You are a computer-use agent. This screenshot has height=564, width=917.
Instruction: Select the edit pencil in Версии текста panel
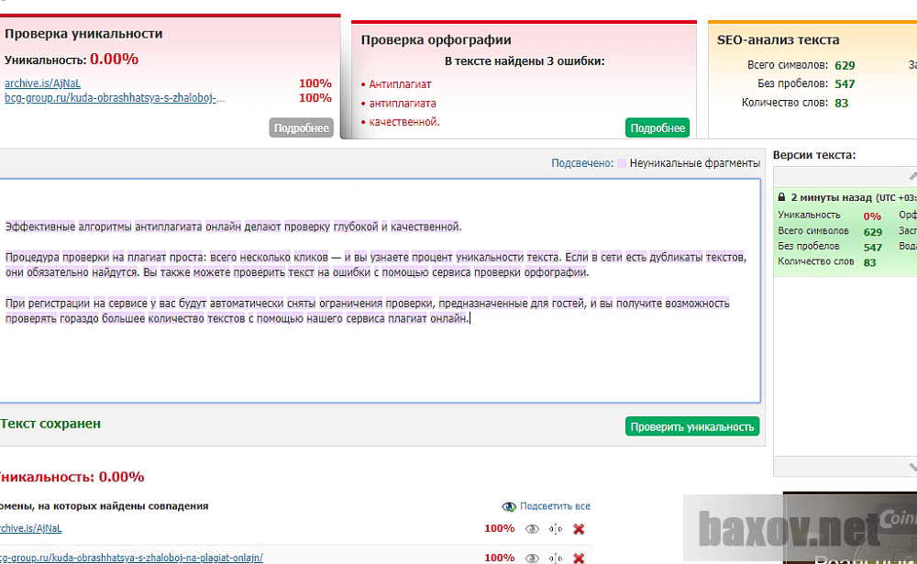tap(911, 174)
